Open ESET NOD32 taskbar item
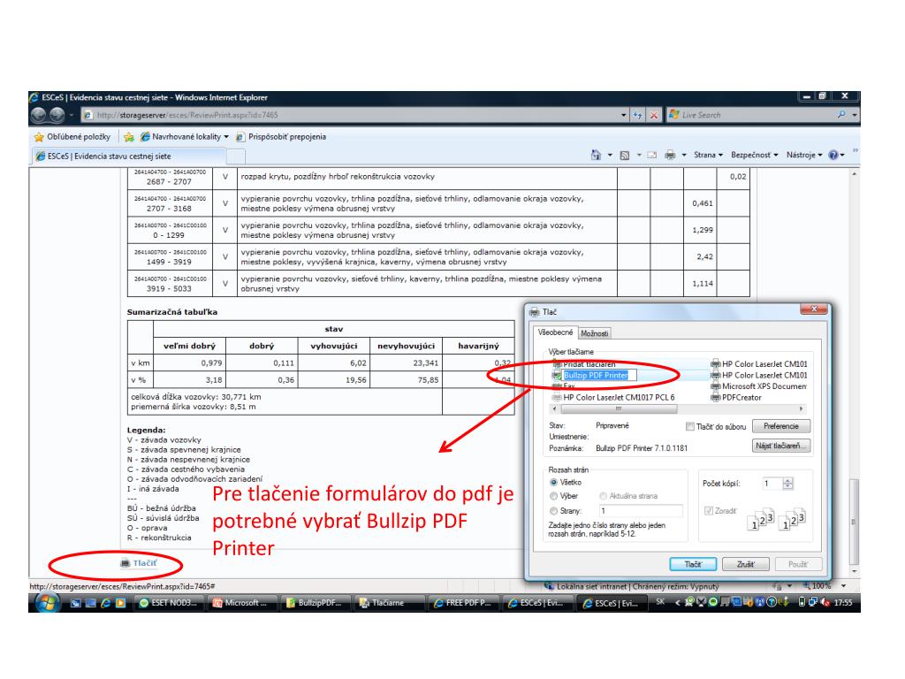Viewport: 905px width, 679px height. tap(169, 603)
